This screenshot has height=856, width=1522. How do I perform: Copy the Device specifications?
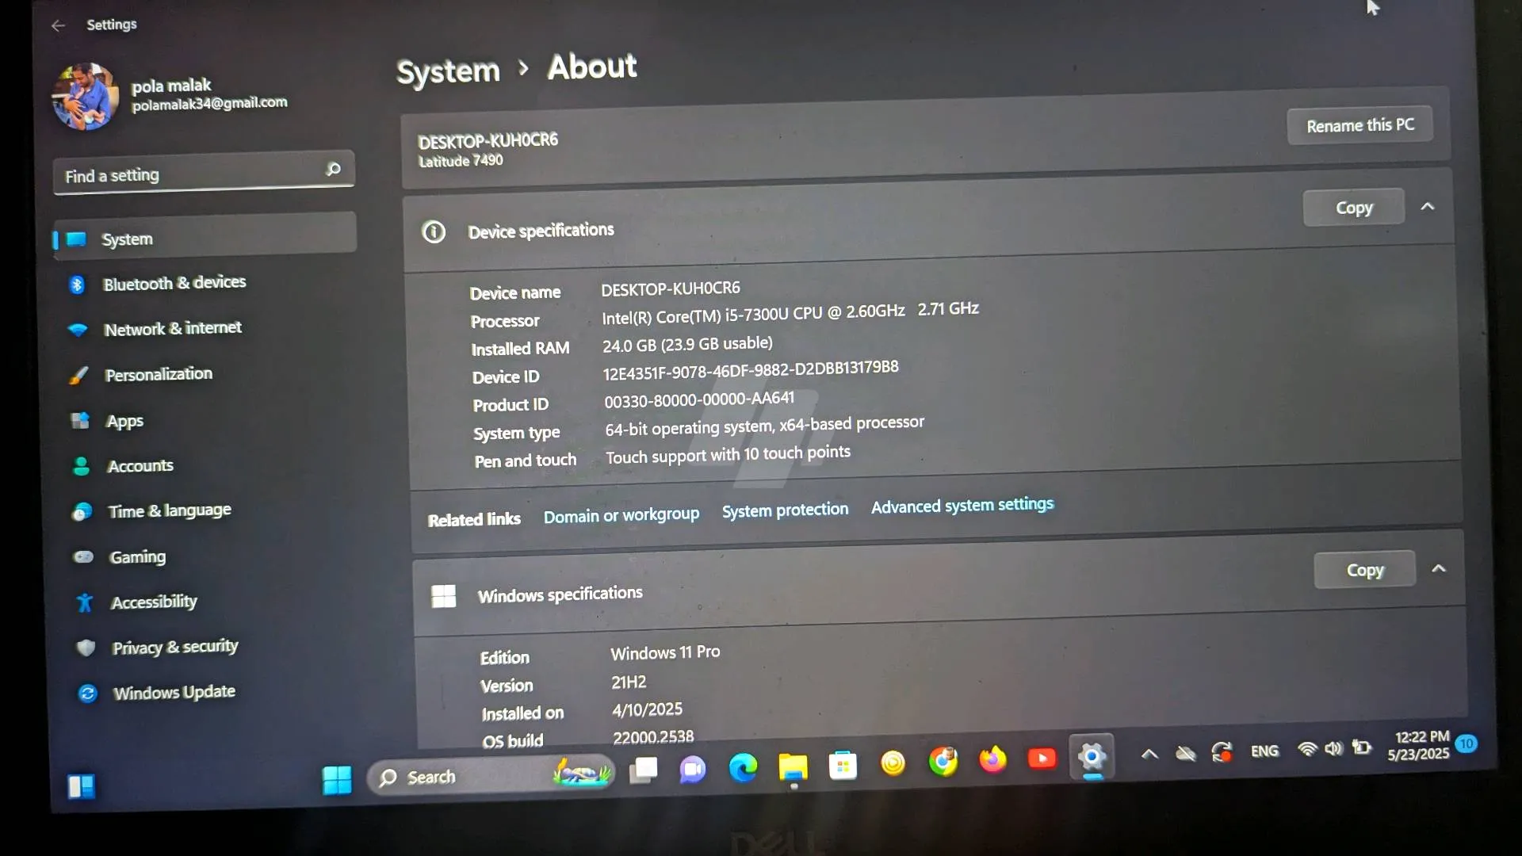(1354, 208)
